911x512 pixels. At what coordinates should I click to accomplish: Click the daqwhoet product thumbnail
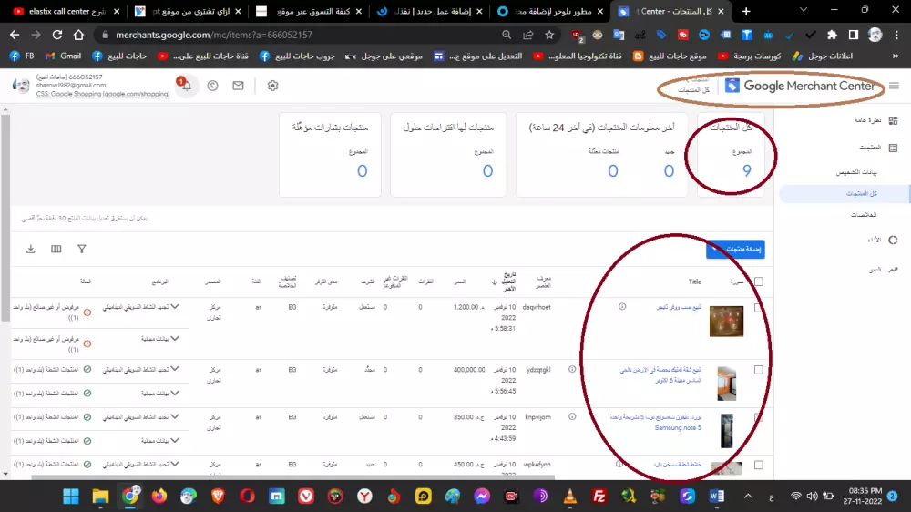(x=726, y=322)
